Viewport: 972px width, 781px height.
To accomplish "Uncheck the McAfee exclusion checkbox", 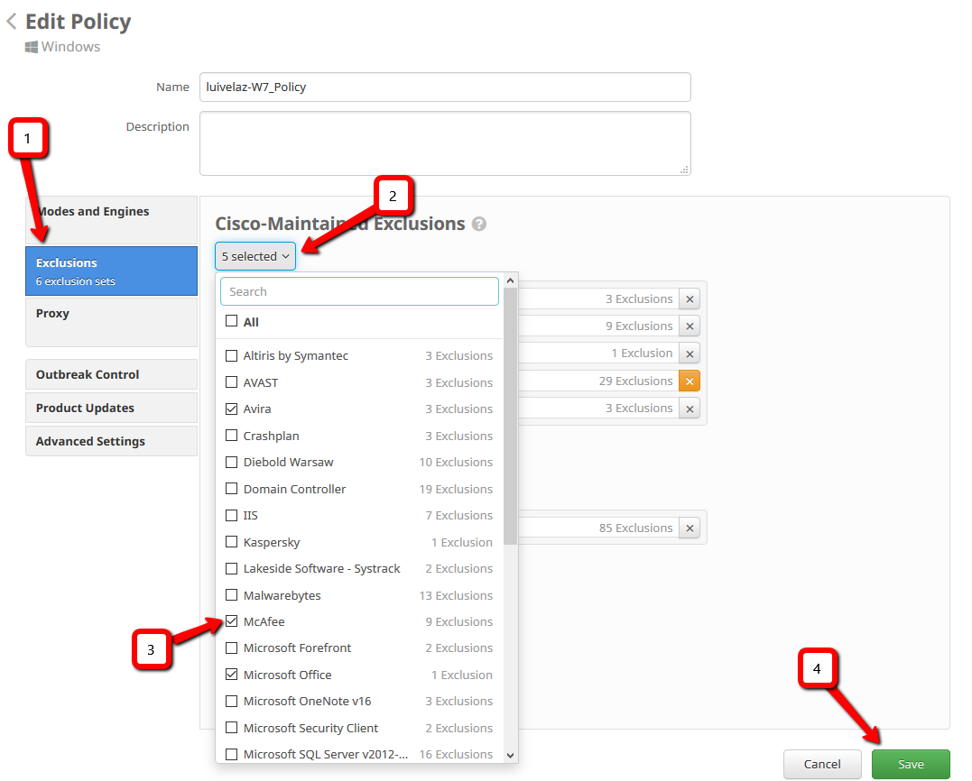I will [x=232, y=621].
